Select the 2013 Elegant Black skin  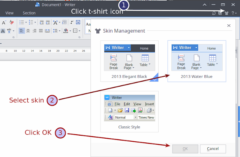pos(129,61)
